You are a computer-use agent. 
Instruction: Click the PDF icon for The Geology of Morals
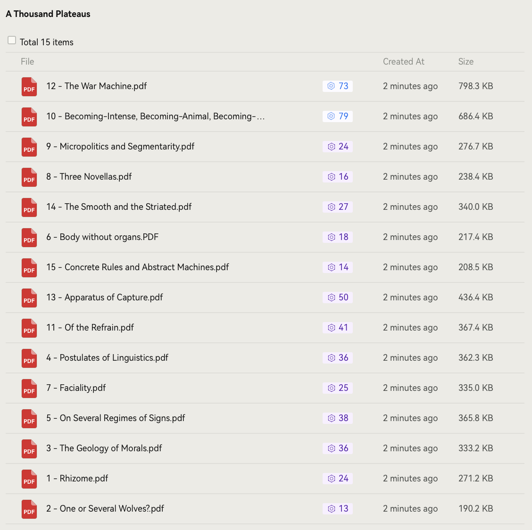(x=29, y=449)
